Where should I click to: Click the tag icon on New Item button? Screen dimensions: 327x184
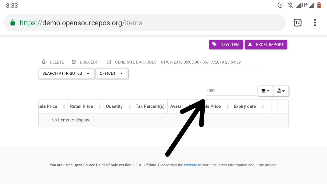click(x=215, y=44)
